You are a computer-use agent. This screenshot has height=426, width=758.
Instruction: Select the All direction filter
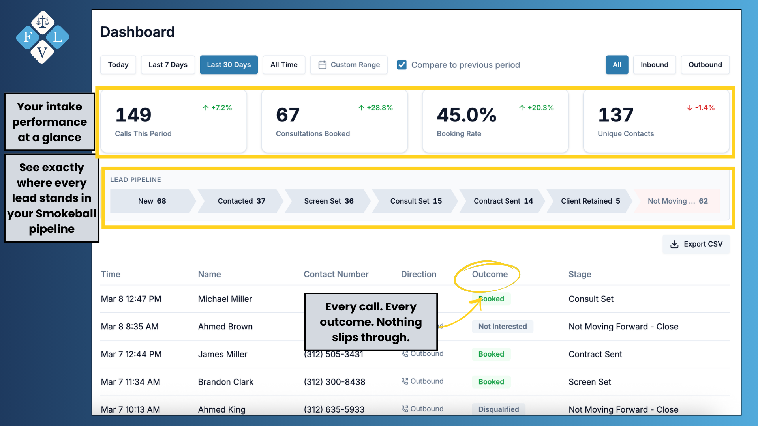pos(617,65)
